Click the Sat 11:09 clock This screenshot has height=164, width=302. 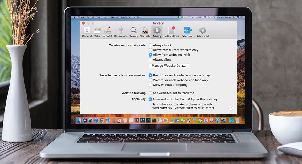211,17
